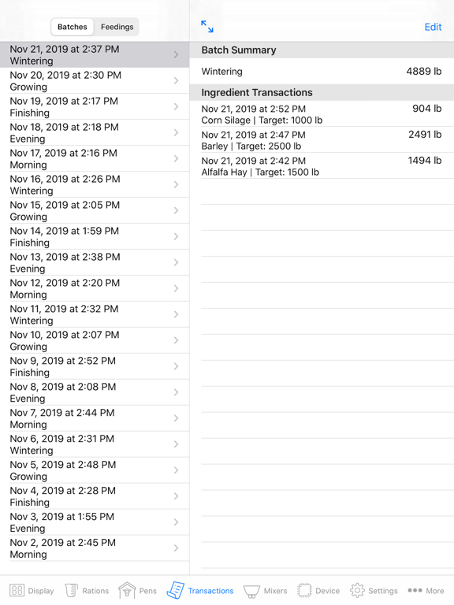Open the Pens barn icon

(x=127, y=590)
